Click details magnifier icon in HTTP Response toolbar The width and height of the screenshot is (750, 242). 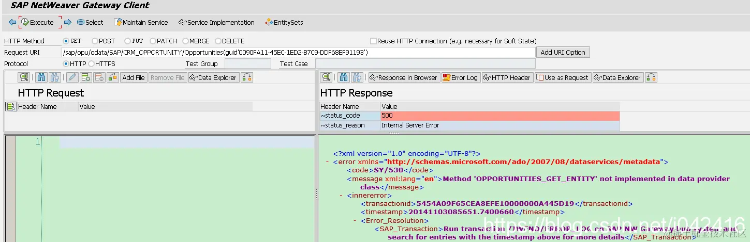coord(326,77)
